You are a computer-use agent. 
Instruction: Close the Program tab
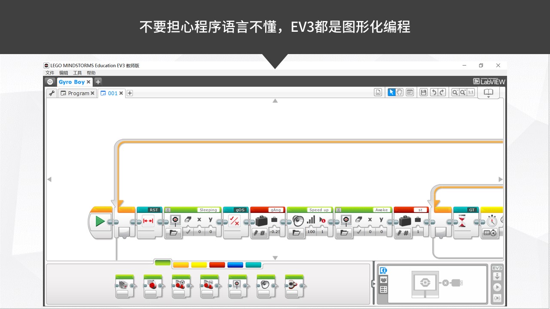coord(92,93)
